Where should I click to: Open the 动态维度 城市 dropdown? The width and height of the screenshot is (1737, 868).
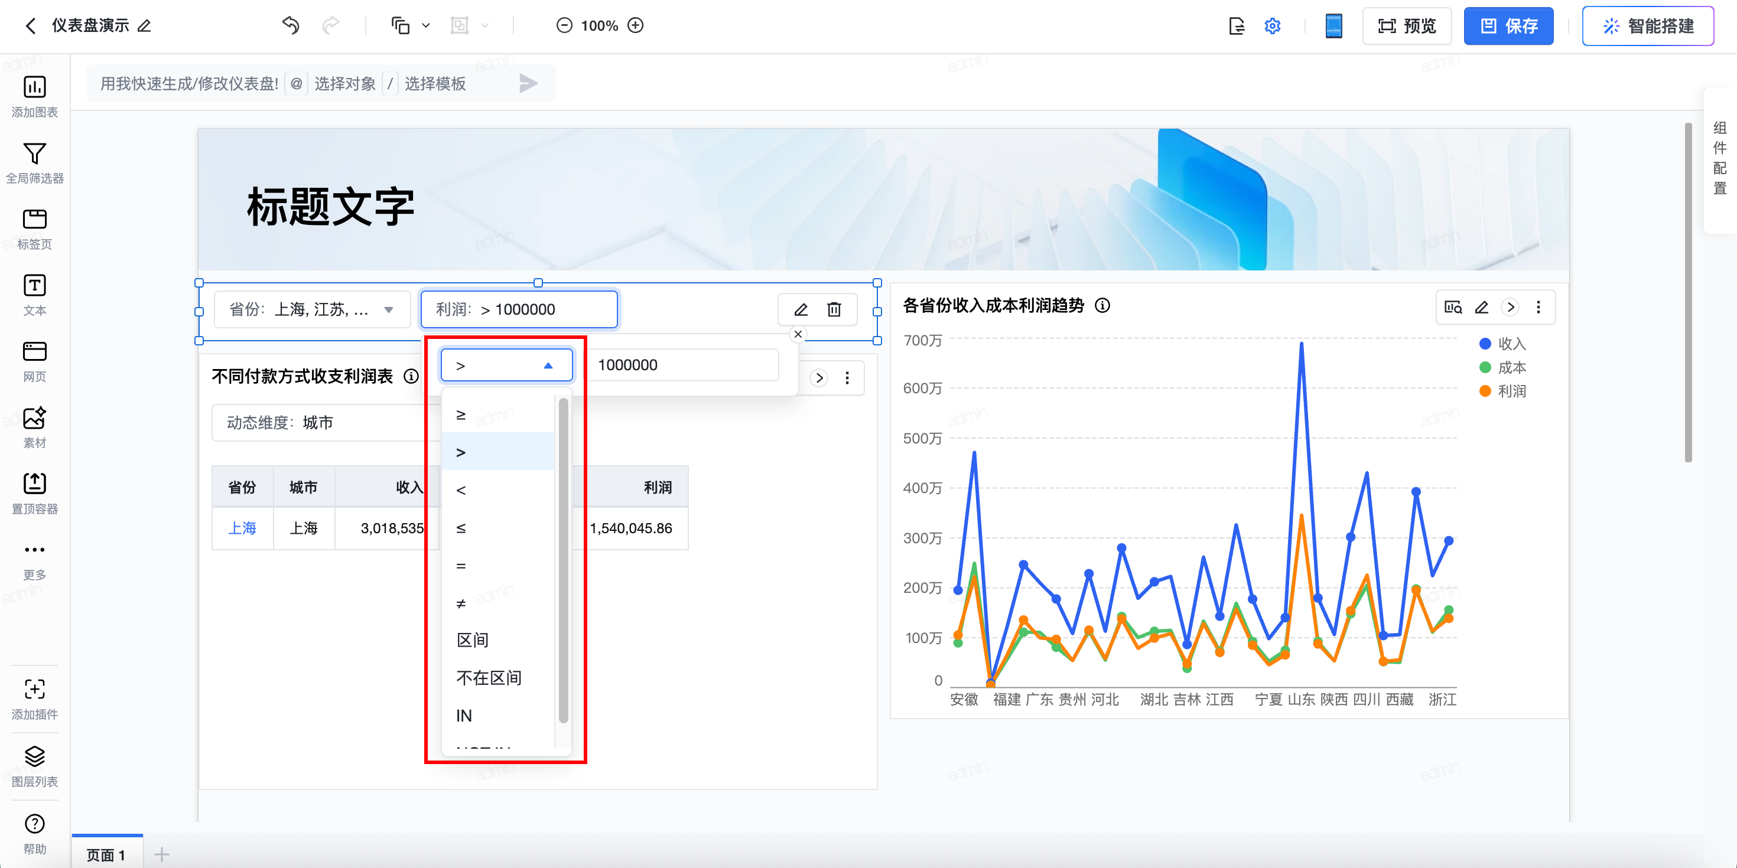point(317,423)
